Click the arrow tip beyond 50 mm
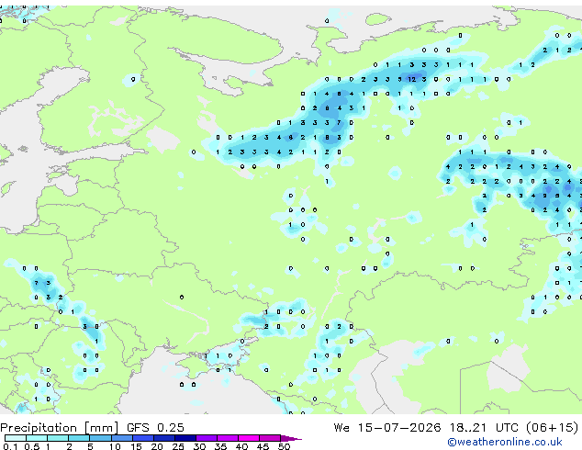Screen dimensions: 582x450 (x=291, y=438)
